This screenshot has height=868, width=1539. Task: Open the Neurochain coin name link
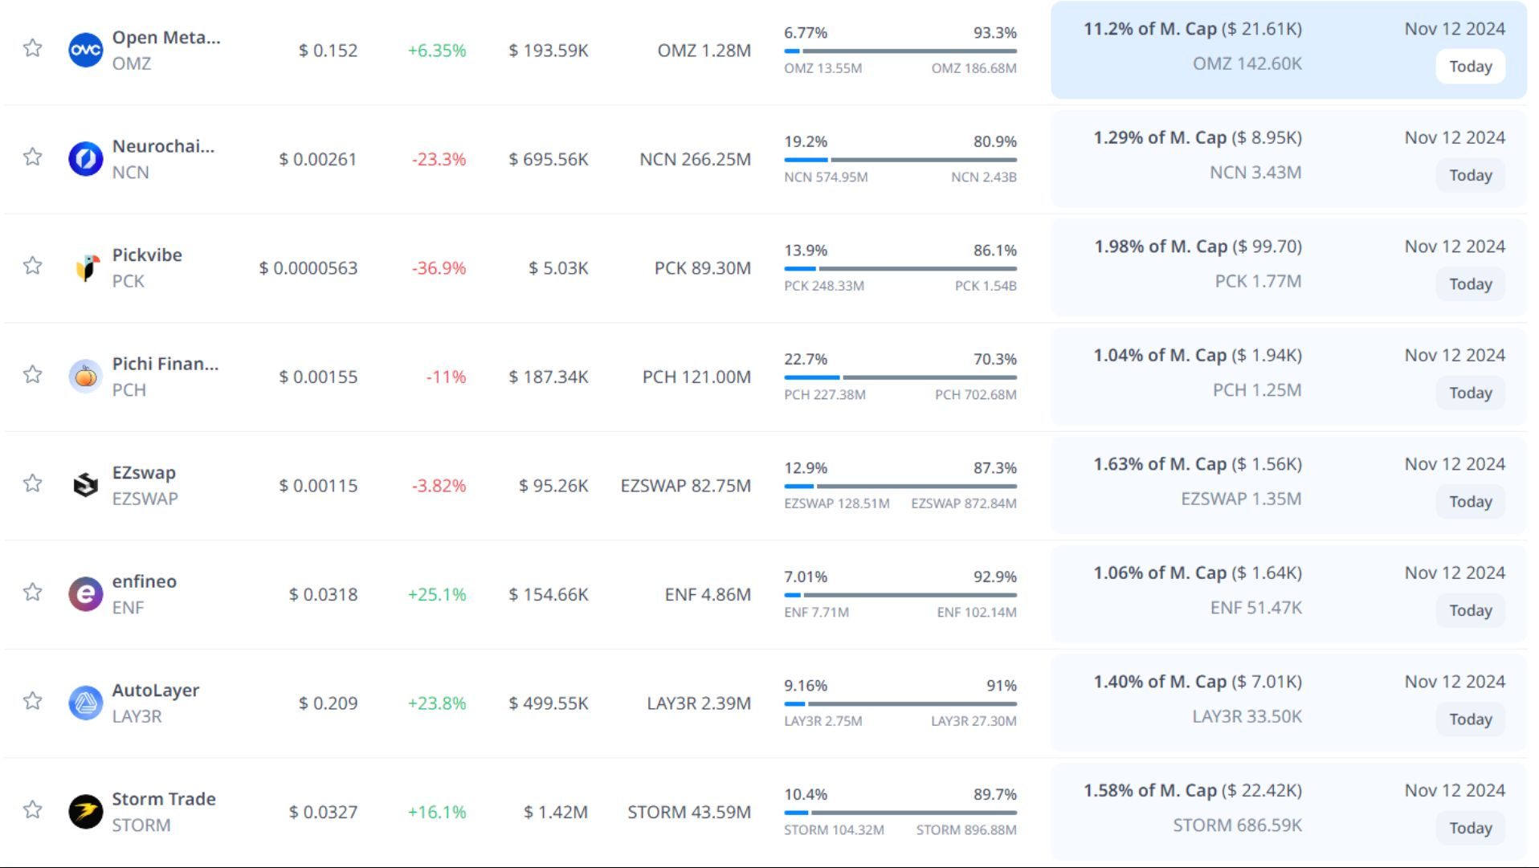(x=163, y=146)
